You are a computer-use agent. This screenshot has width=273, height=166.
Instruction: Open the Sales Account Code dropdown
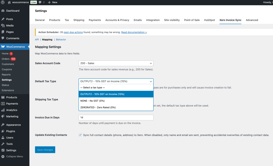(x=116, y=63)
